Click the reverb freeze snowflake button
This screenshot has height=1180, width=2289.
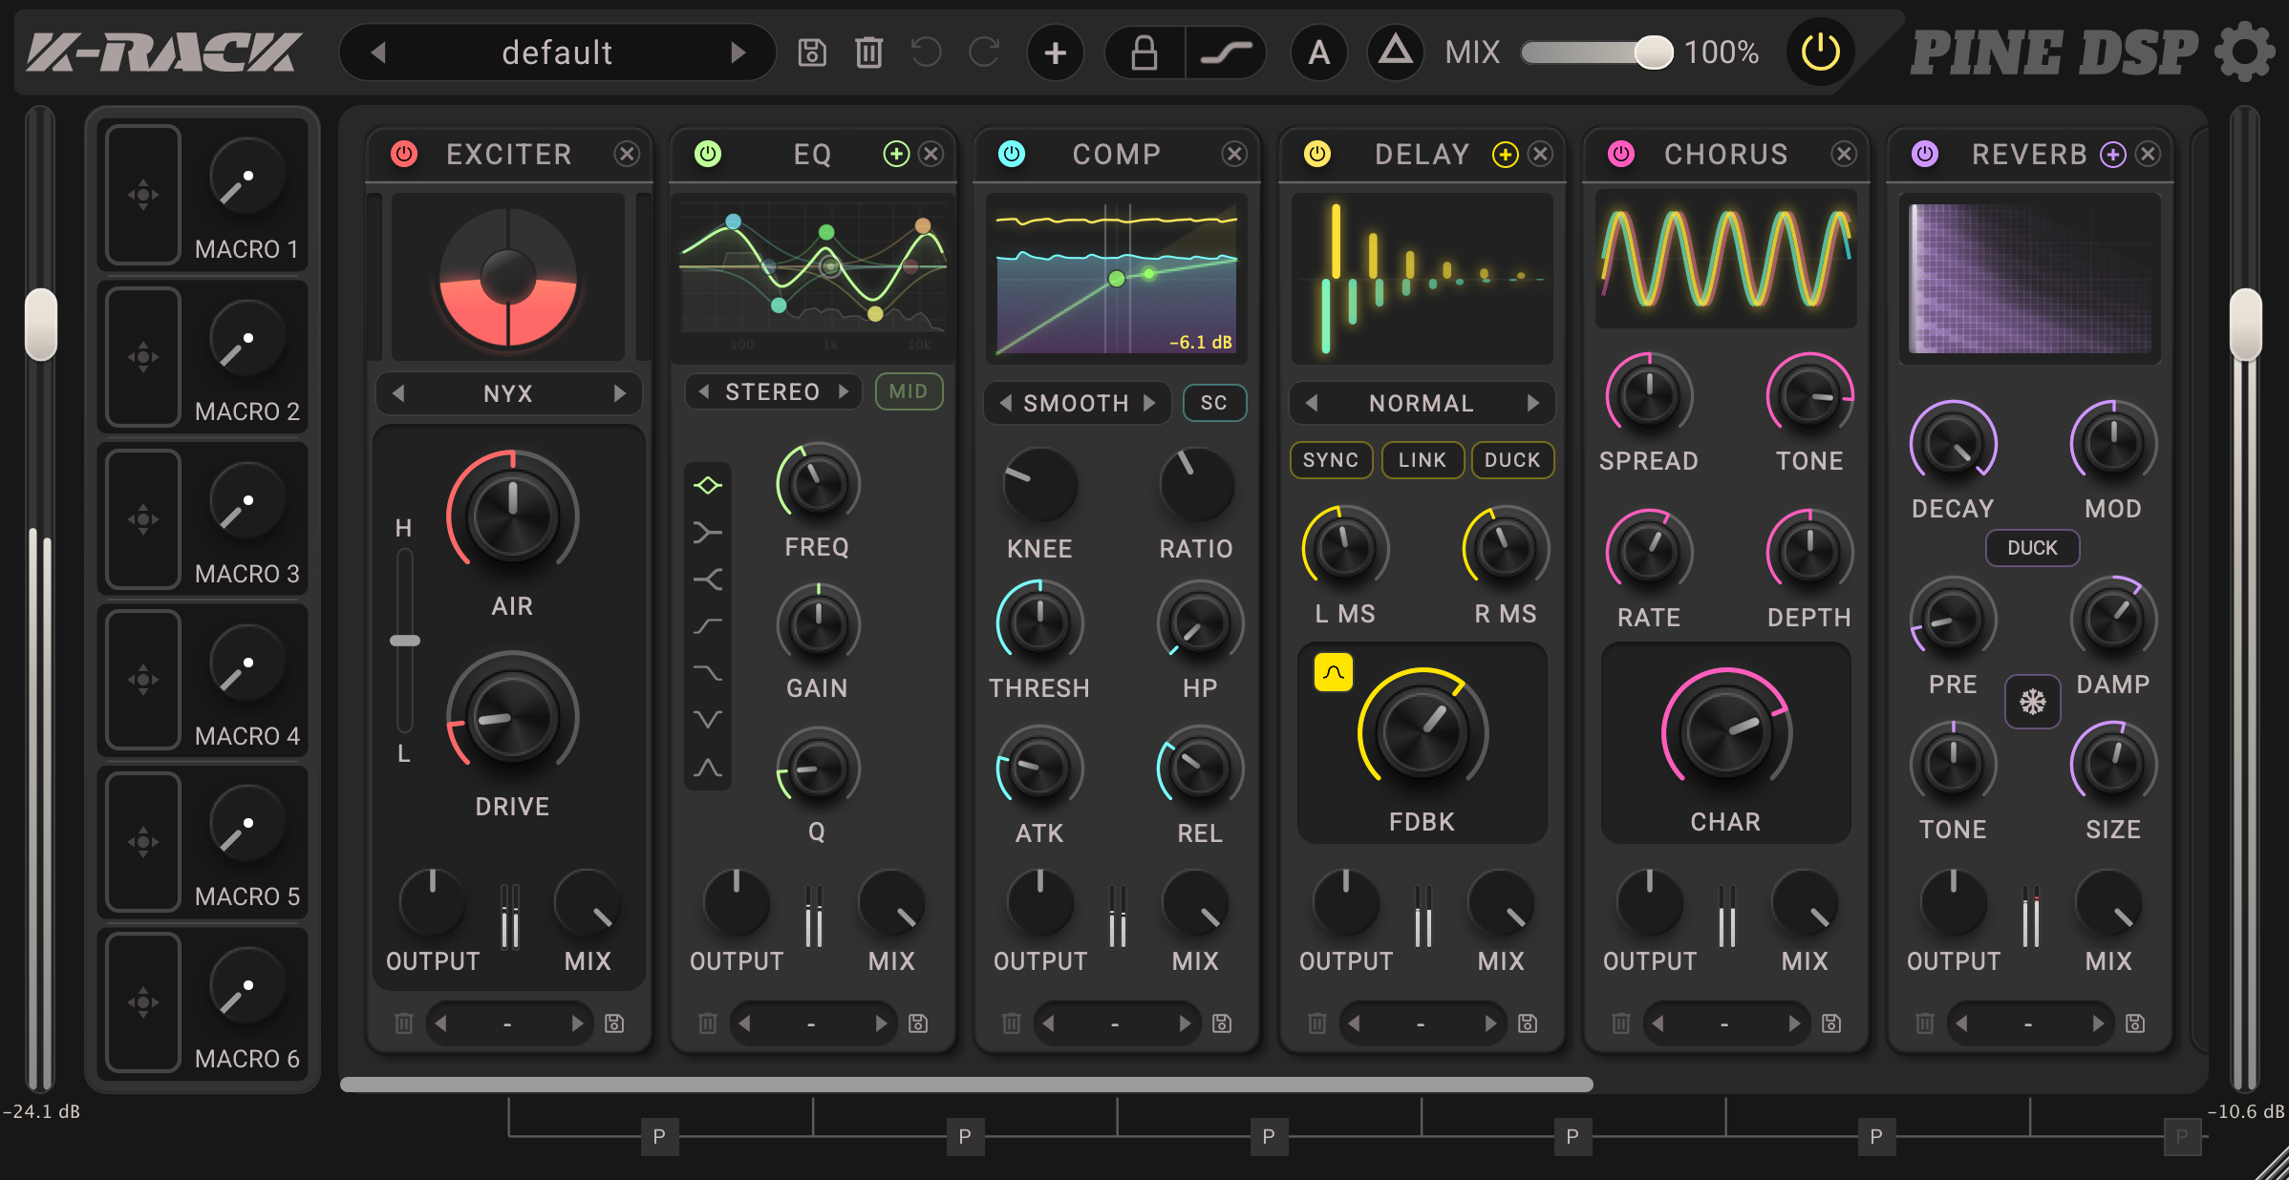(2032, 702)
